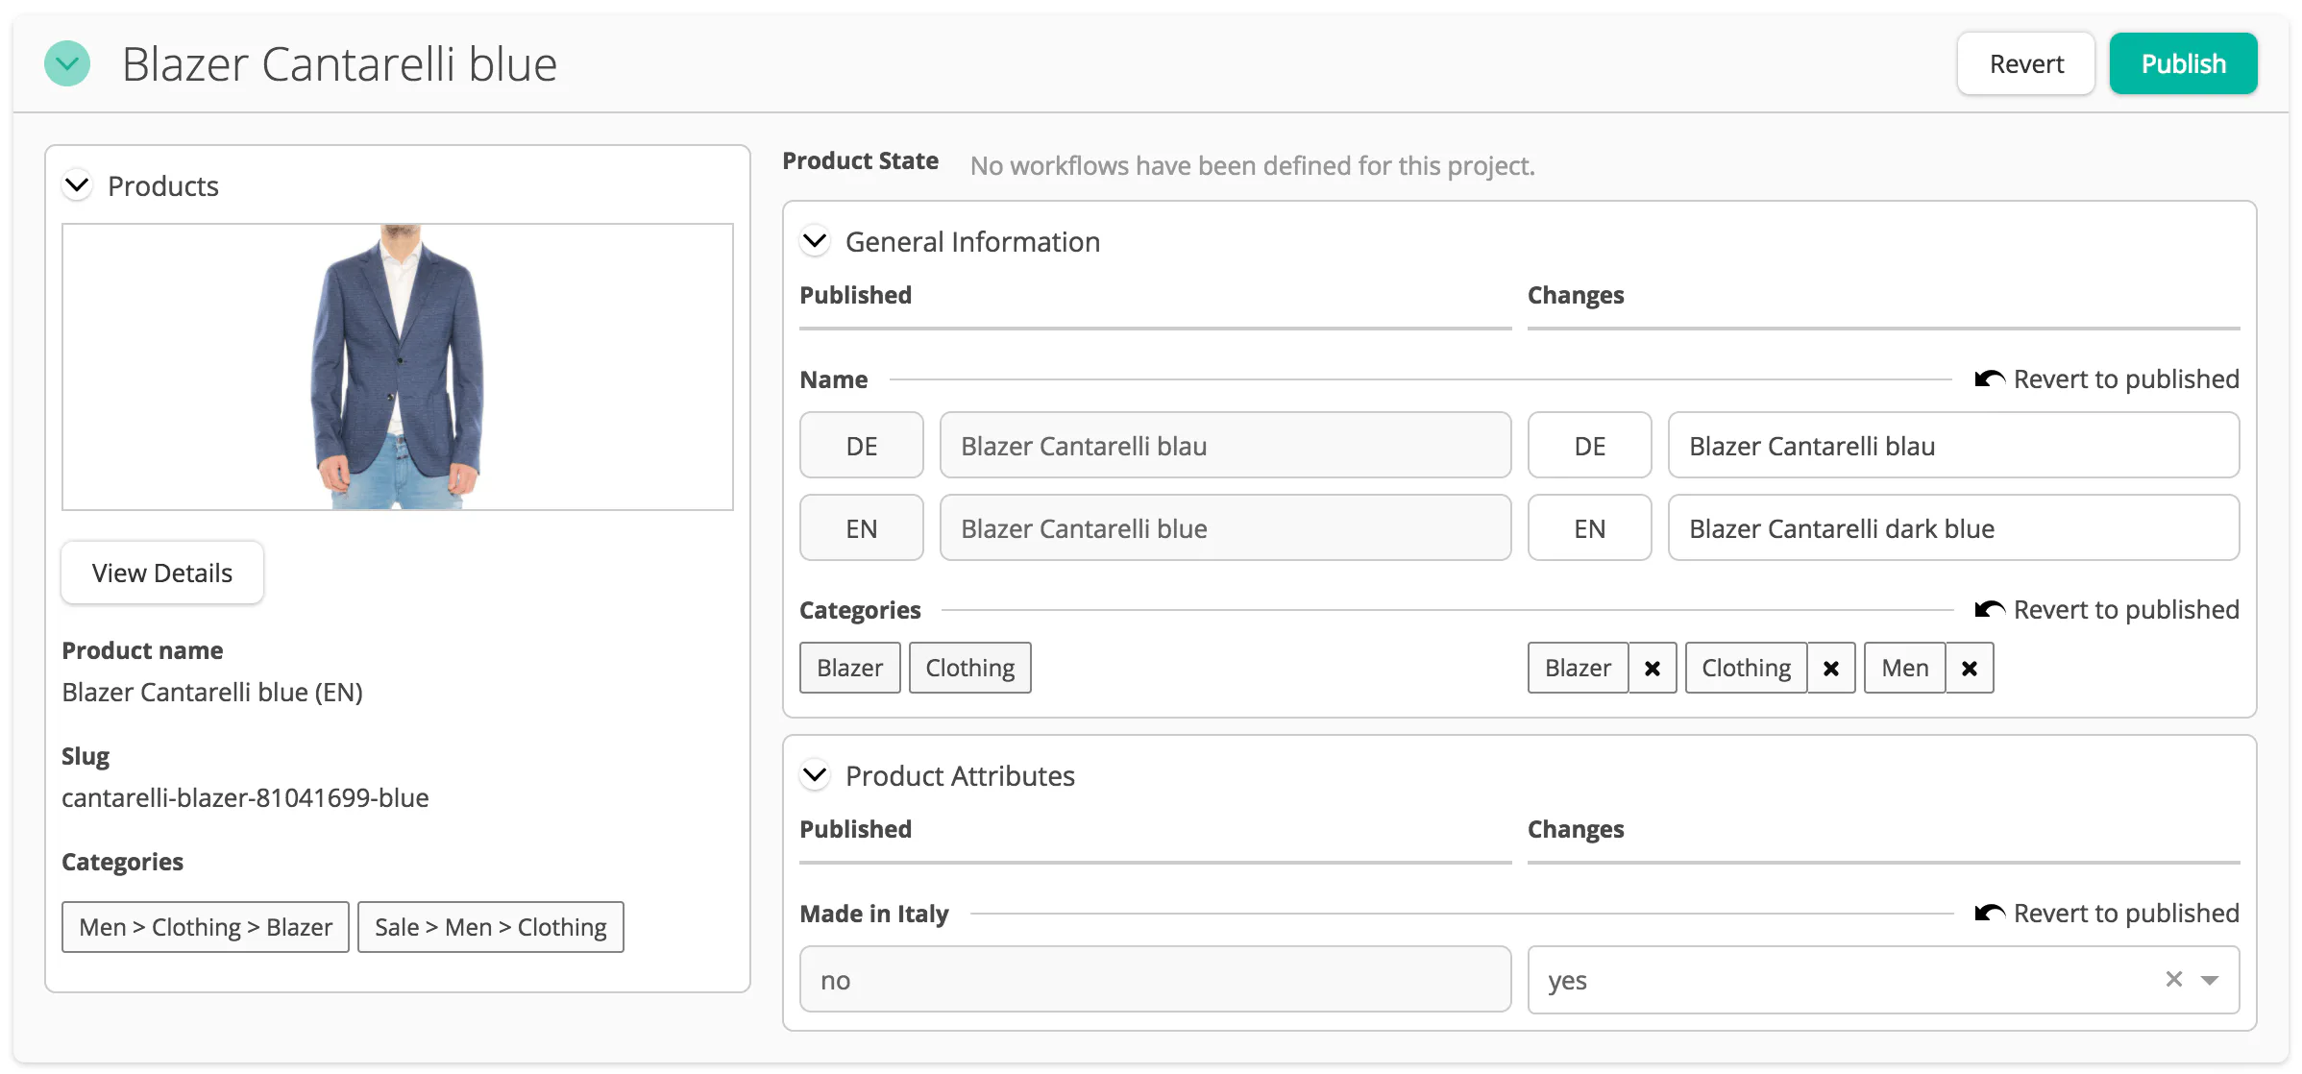Clear the Made in Italy yes value
The height and width of the screenshot is (1074, 2302).
pyautogui.click(x=2173, y=979)
